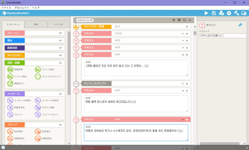Select the メッセージ枠消去 component icon
This screenshot has width=249, height=150.
point(38,101)
